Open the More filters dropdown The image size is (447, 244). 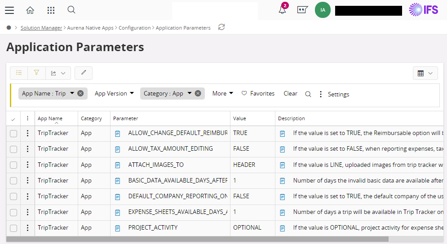click(x=222, y=93)
